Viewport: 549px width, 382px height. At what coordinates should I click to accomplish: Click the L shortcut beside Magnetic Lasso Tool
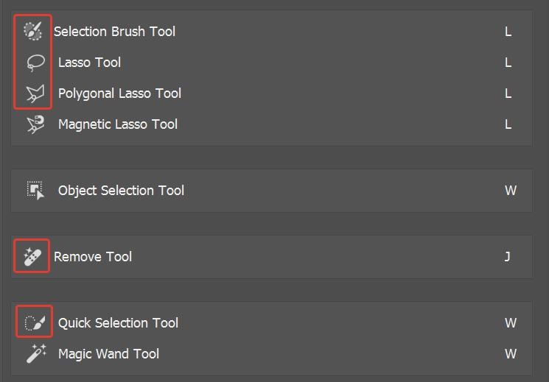(508, 124)
